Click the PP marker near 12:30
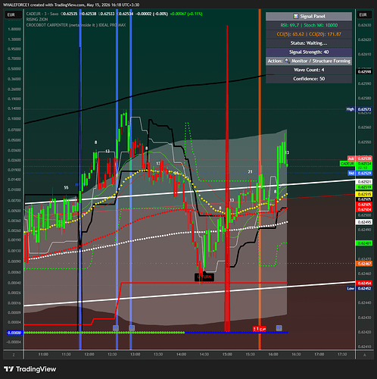The width and height of the screenshot is (377, 379). click(x=116, y=328)
